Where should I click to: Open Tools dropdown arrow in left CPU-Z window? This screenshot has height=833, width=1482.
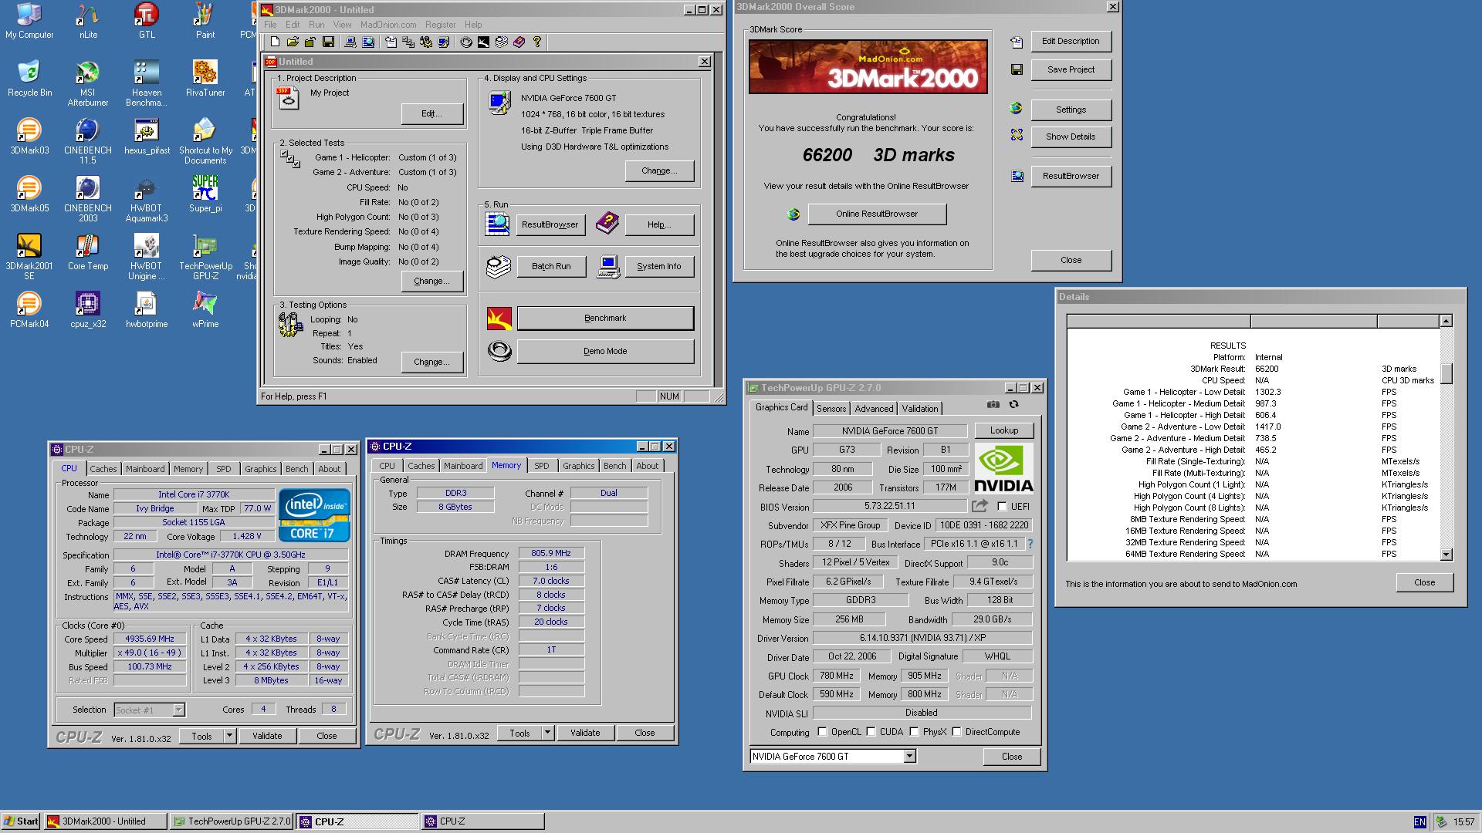click(x=229, y=736)
